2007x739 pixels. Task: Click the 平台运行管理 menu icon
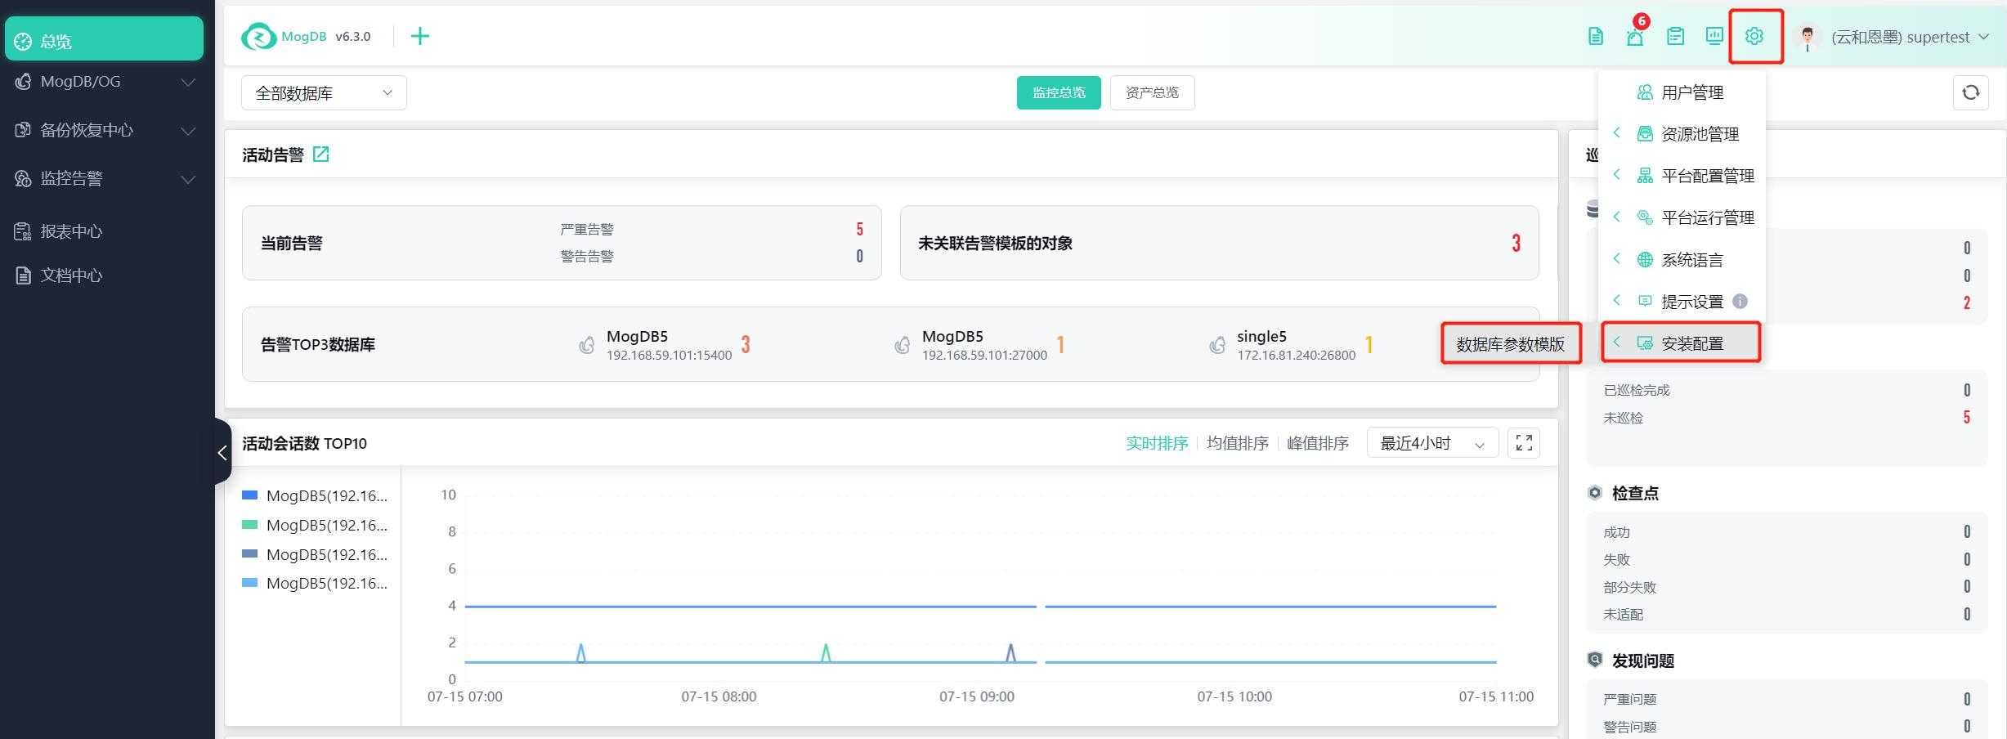click(1645, 217)
